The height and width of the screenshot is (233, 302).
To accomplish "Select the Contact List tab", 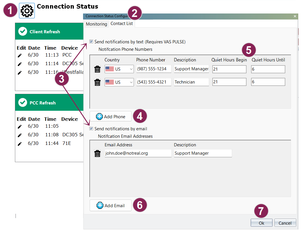I will [122, 24].
